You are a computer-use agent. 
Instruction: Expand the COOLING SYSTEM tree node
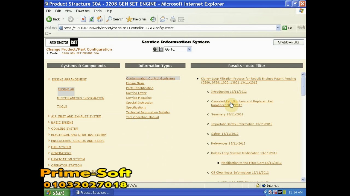pos(49,128)
